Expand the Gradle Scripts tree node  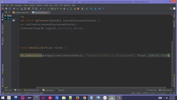[5, 18]
